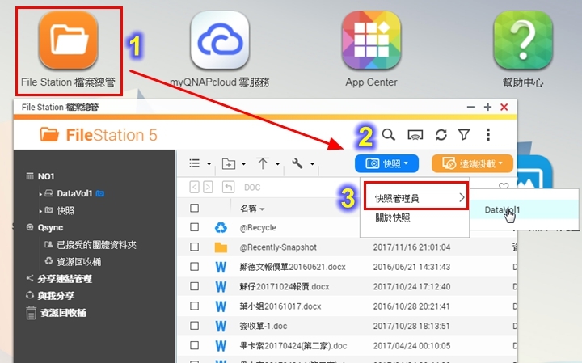Image resolution: width=582 pixels, height=363 pixels.
Task: Click the create folder icon
Action: pyautogui.click(x=229, y=163)
